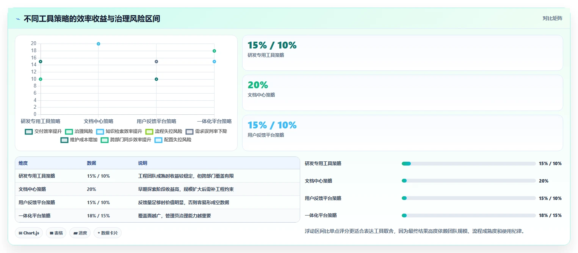This screenshot has width=578, height=253.
Task: Open the 研发专用工具策略 data card
Action: click(x=403, y=53)
